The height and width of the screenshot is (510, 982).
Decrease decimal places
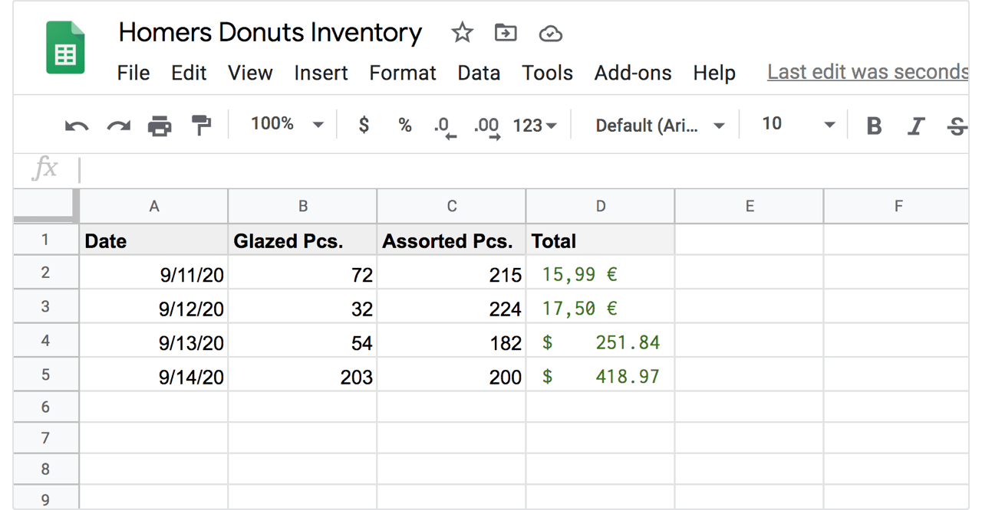(x=445, y=126)
